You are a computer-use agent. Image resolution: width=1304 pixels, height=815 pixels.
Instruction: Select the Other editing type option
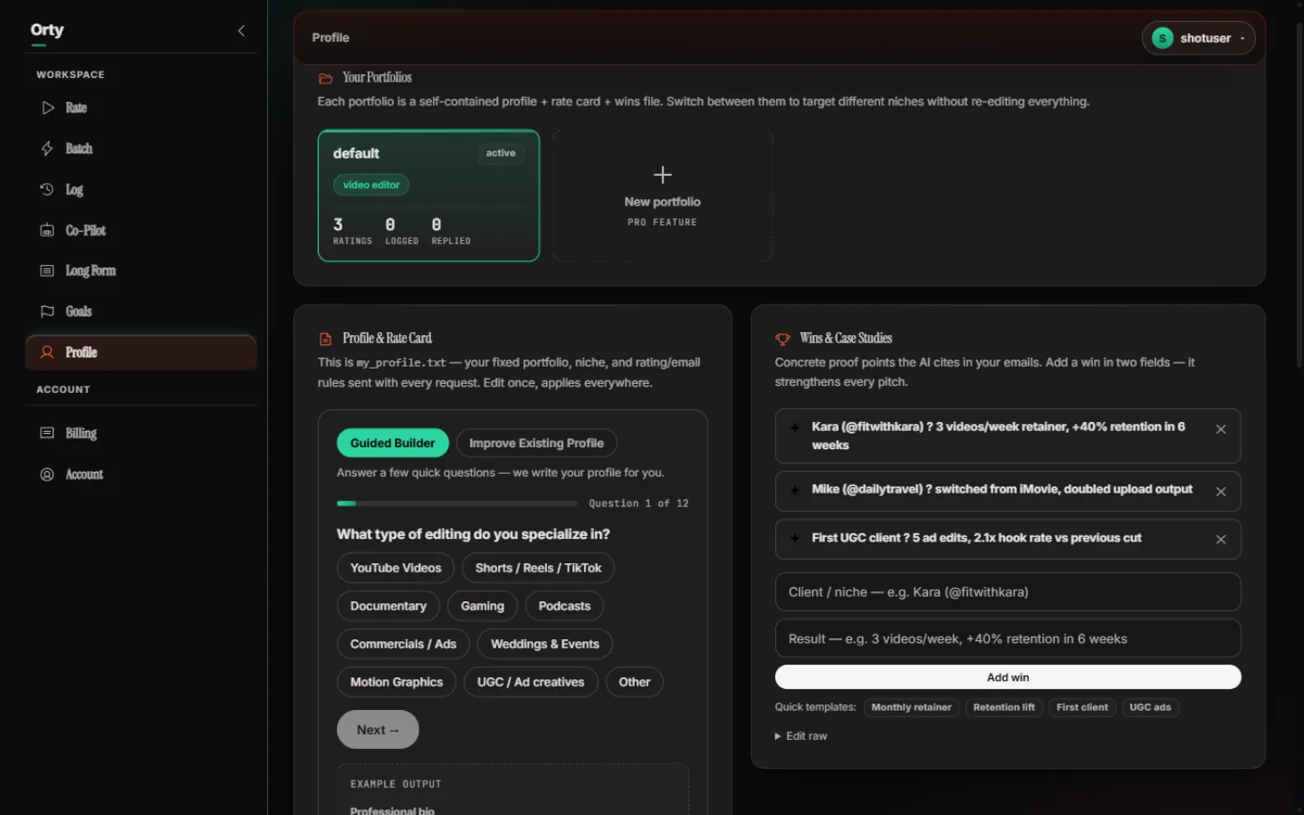(x=635, y=682)
